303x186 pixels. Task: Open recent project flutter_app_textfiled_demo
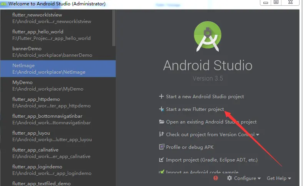click(58, 183)
